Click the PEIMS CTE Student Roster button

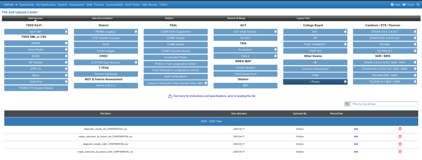[36, 88]
